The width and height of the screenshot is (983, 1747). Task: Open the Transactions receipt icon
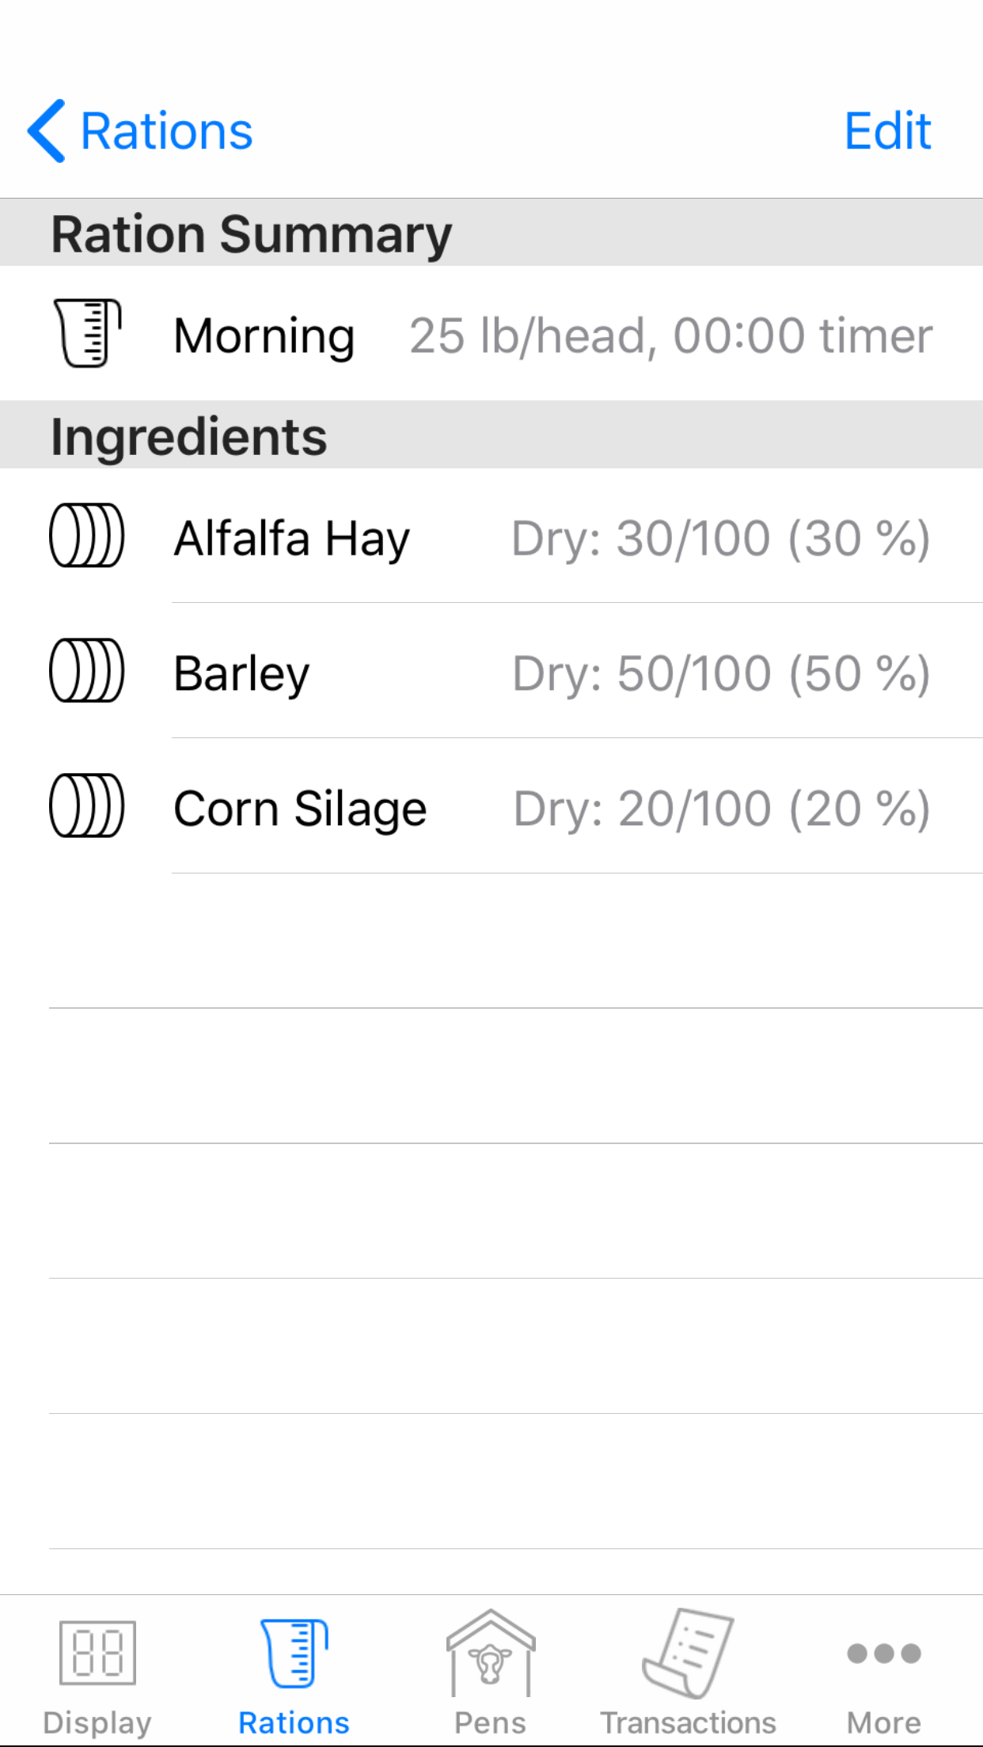tap(687, 1654)
